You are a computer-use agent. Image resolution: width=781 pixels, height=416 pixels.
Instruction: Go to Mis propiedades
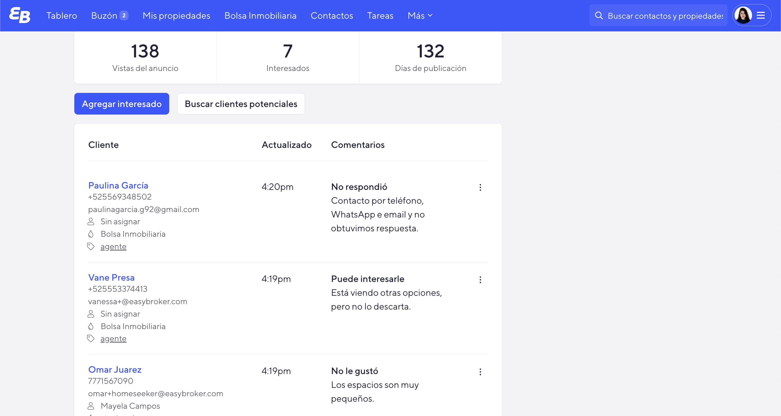pos(176,15)
